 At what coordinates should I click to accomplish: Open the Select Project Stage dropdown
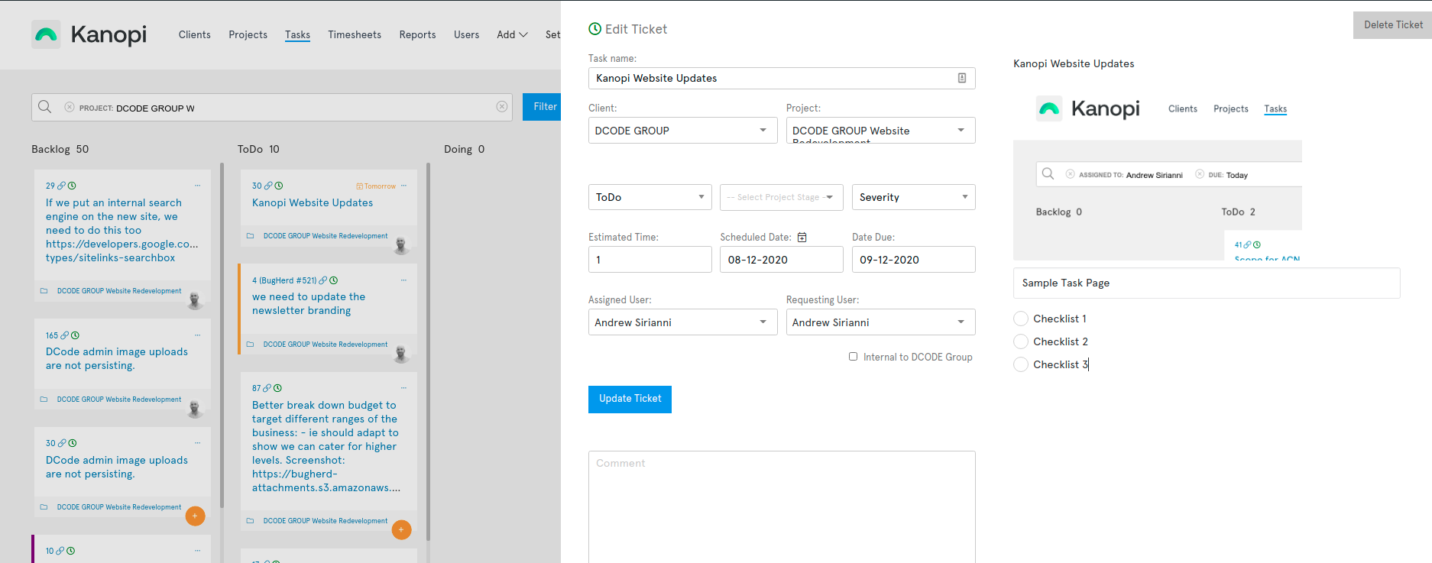[782, 197]
